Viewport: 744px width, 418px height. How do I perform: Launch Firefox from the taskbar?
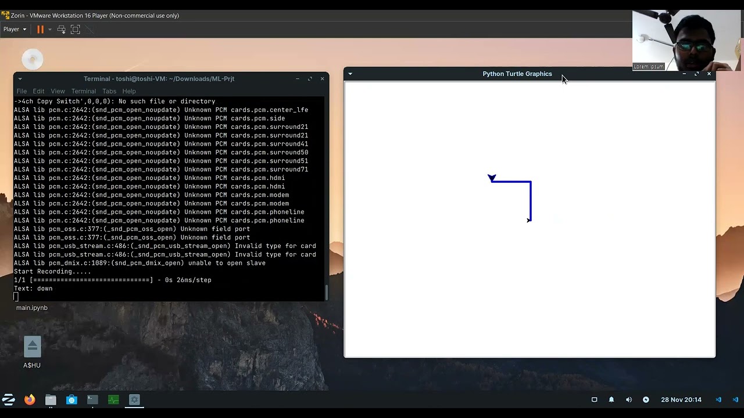(30, 399)
